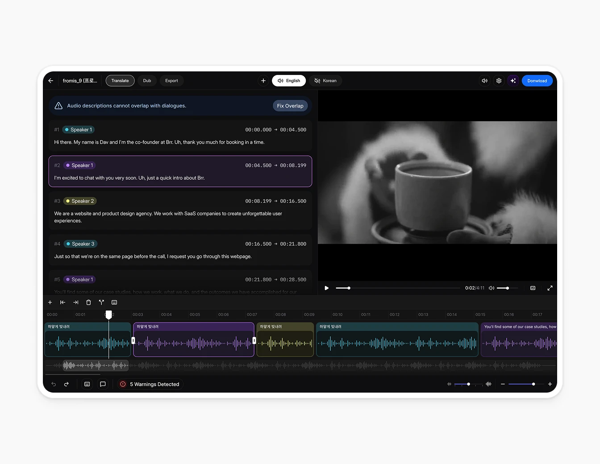600x464 pixels.
Task: Split the segment with the split icon
Action: (101, 302)
